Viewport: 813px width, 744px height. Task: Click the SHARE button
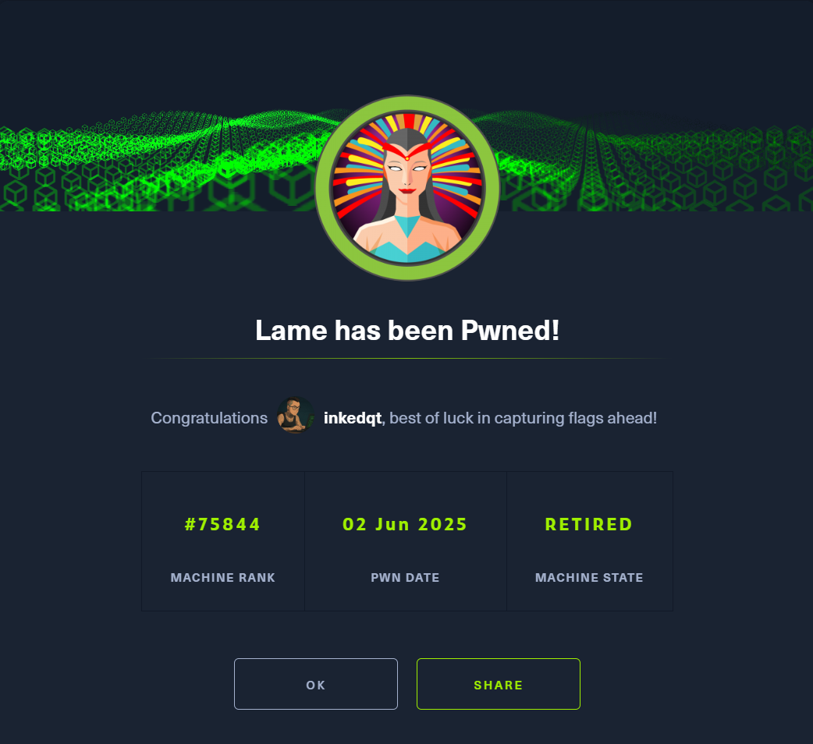pos(499,684)
